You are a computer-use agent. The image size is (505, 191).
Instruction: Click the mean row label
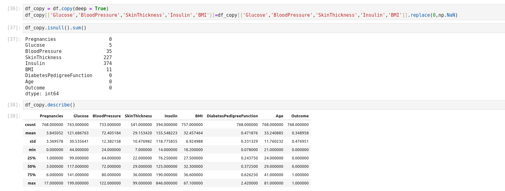click(31, 133)
